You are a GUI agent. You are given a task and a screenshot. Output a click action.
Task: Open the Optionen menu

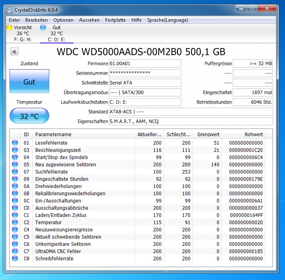tap(64, 20)
